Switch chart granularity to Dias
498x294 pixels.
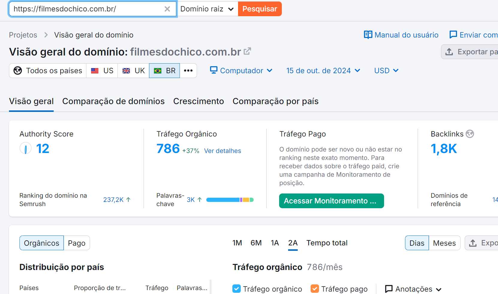[x=417, y=243]
